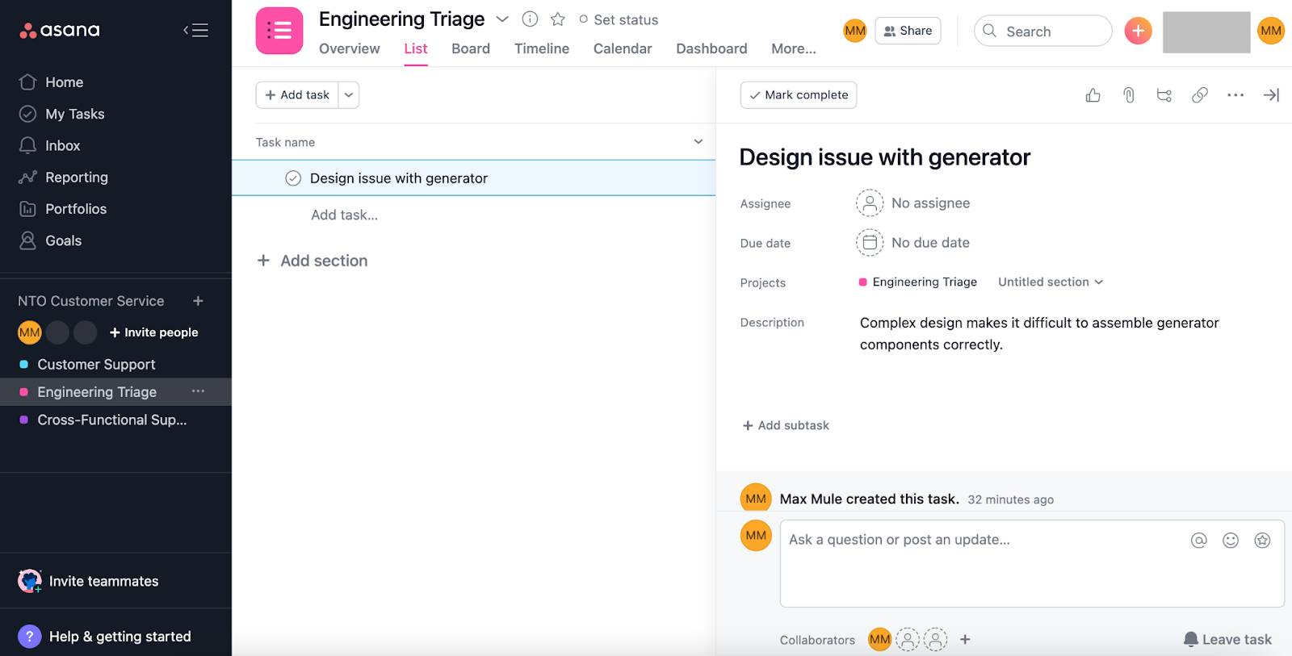
Task: Switch to the Timeline tab
Action: [x=542, y=48]
